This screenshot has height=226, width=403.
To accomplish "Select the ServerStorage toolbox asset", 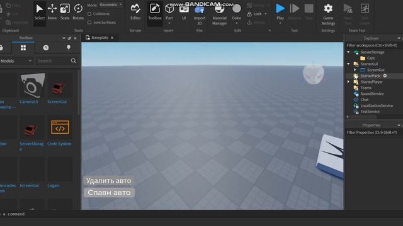I will click(32, 133).
